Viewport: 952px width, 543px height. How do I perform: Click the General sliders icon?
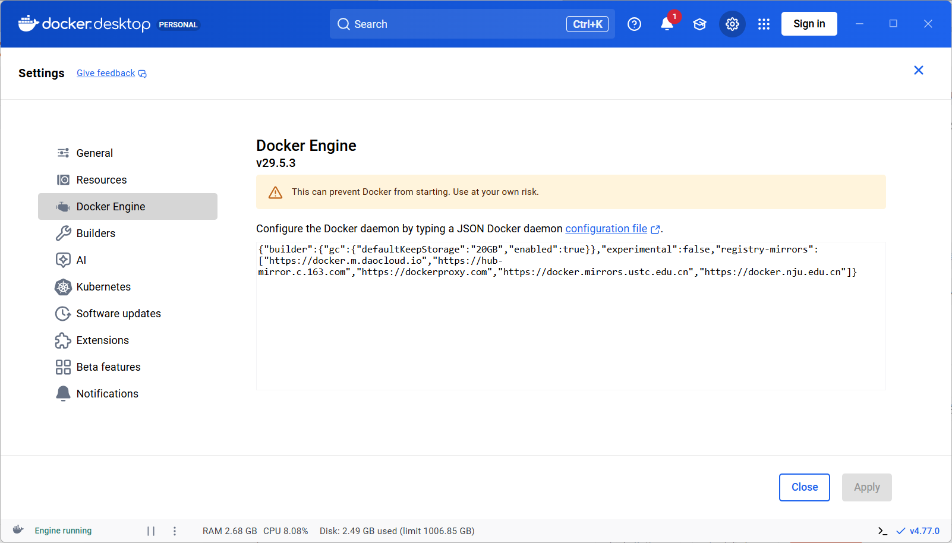[x=63, y=153]
